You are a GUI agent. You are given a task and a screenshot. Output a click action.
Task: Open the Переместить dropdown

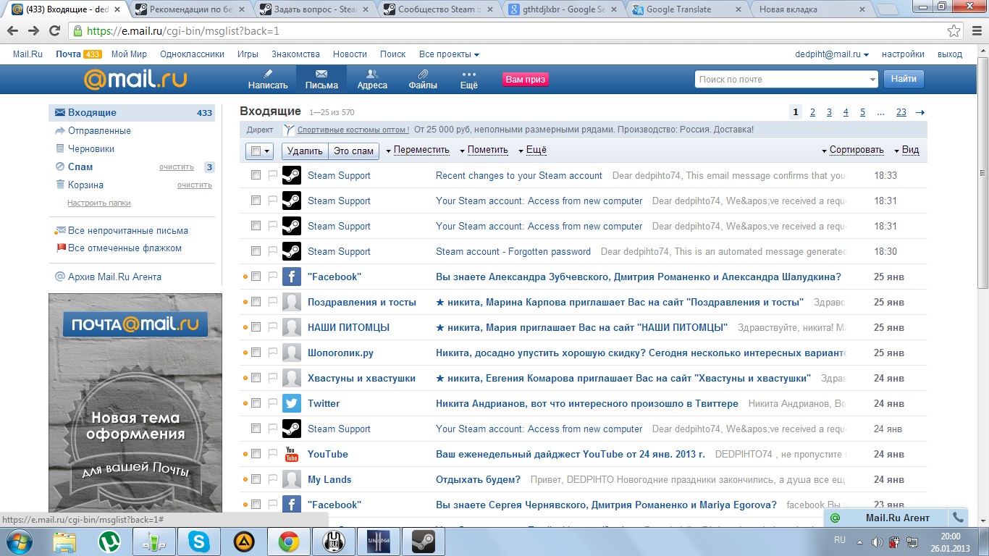[x=418, y=151]
